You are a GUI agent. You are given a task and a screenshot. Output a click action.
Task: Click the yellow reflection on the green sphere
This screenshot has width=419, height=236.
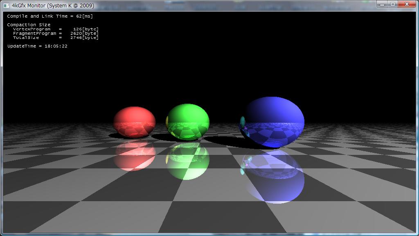click(x=168, y=122)
